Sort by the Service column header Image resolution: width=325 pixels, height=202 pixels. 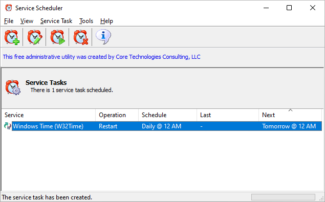[x=49, y=115]
